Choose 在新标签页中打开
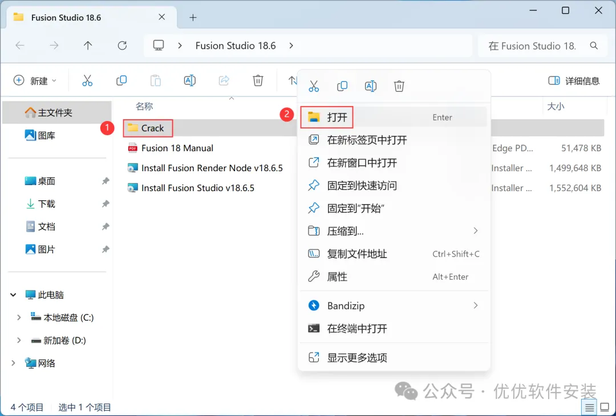The image size is (616, 416). [x=394, y=140]
